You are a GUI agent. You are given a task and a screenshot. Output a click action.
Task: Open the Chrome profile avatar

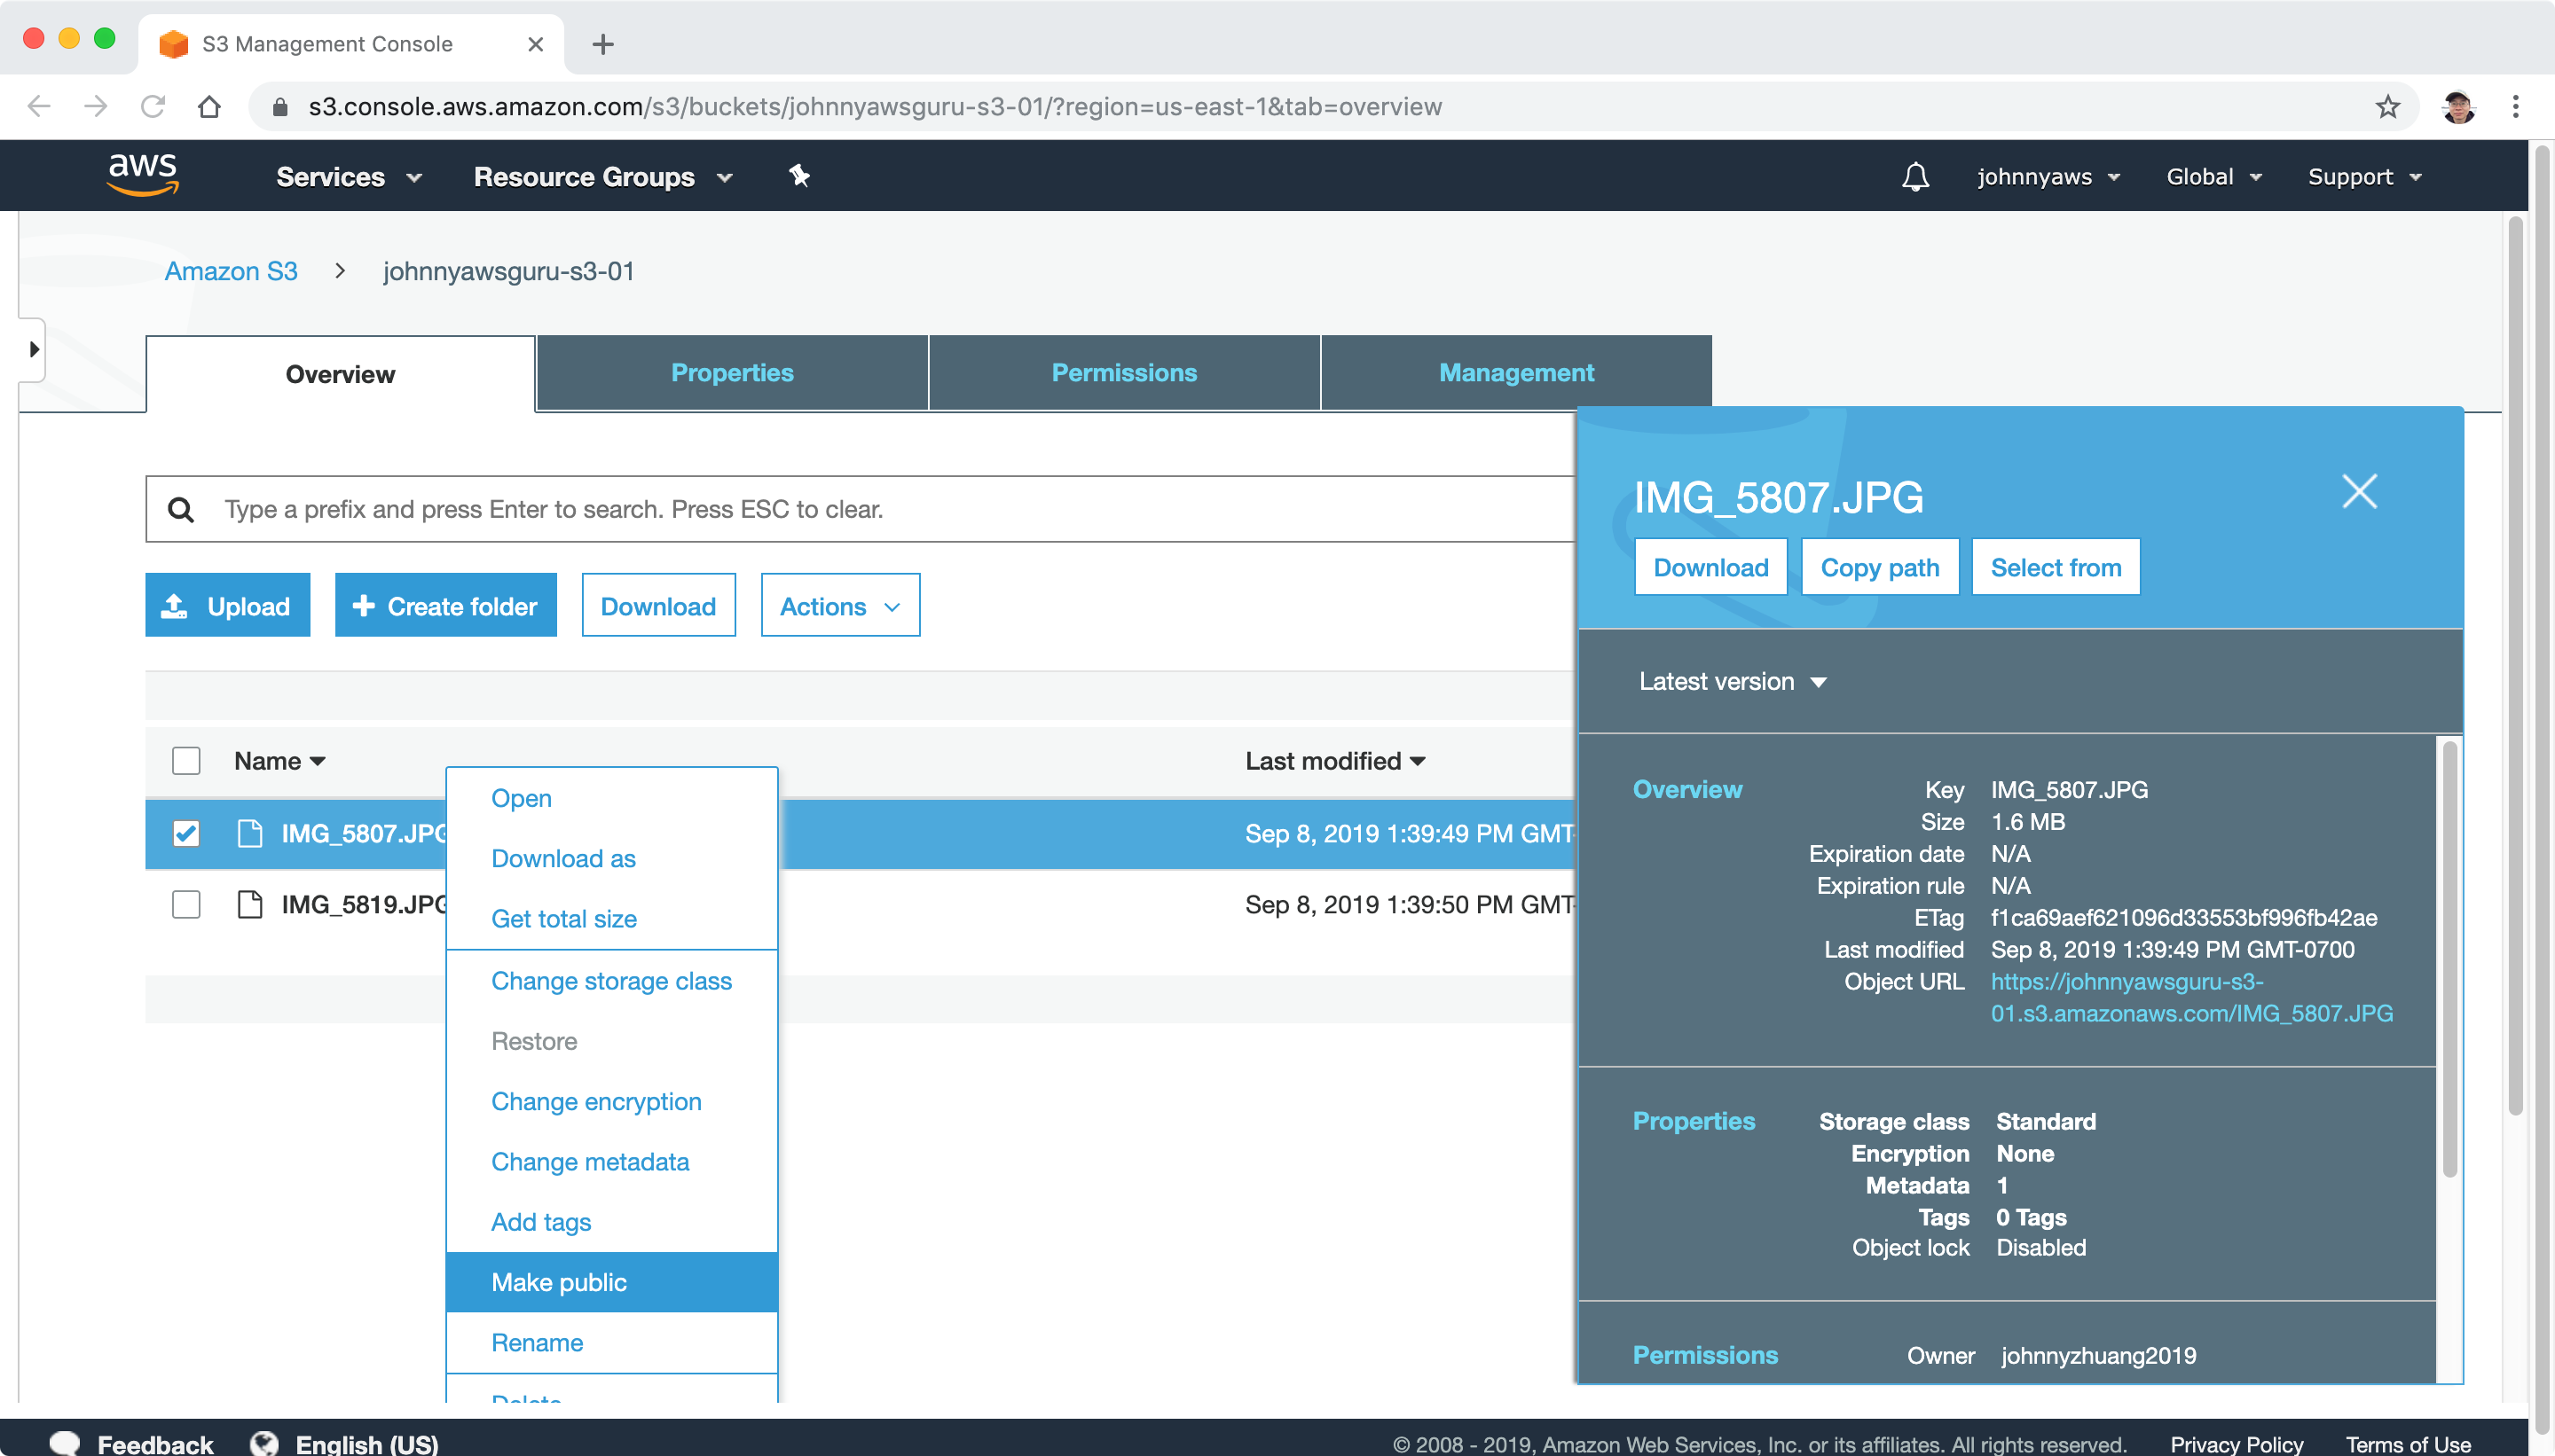(2458, 107)
